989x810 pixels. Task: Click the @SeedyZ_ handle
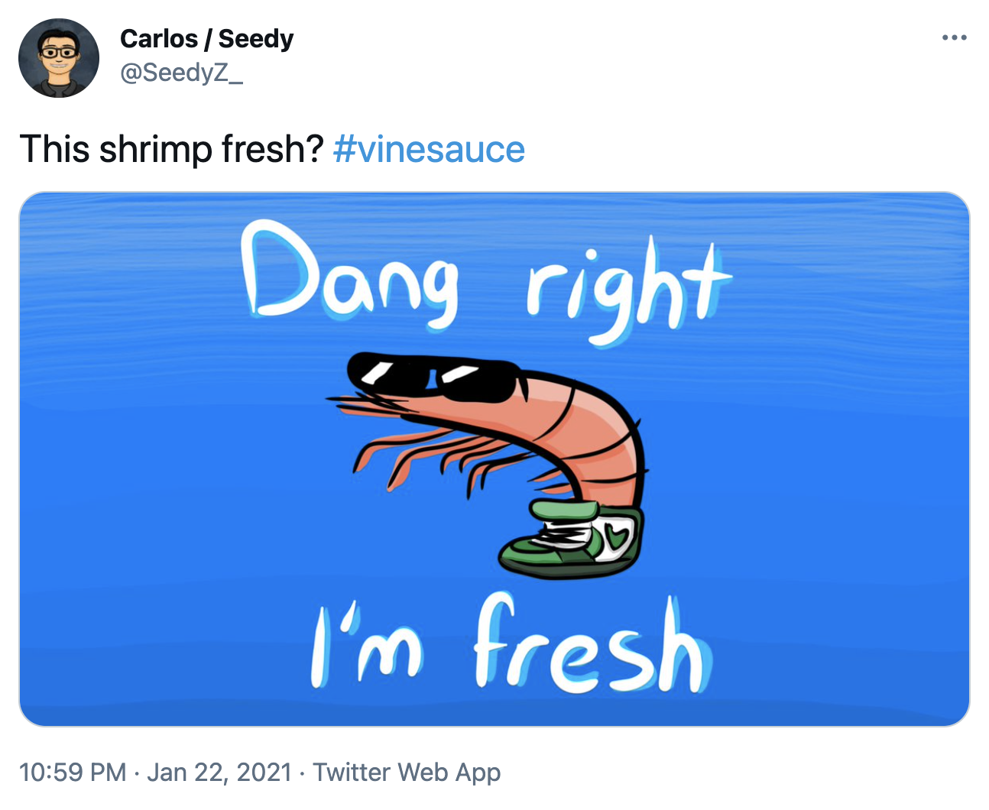coord(180,73)
